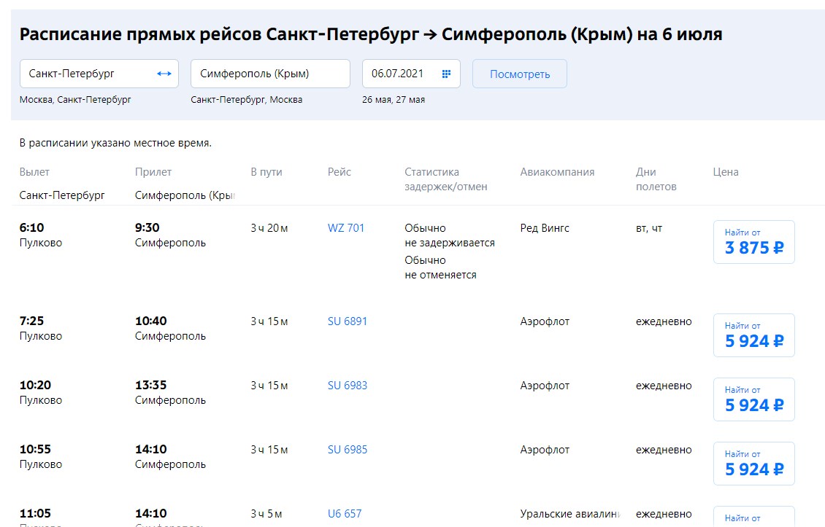Screen dimensions: 825x527
Task: Click price button for 7:25 Aeroflot flight
Action: [753, 335]
